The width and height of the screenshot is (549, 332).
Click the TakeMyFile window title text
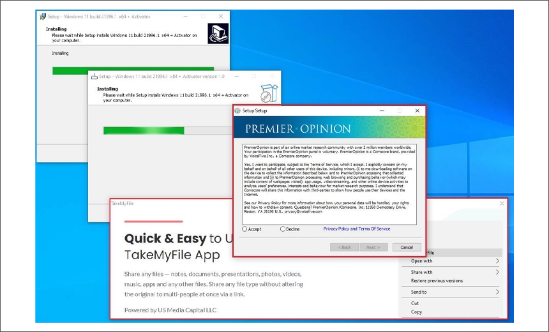122,204
